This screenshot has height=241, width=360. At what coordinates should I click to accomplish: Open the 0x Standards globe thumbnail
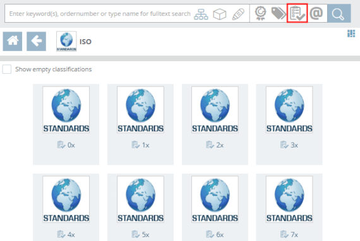(66, 110)
